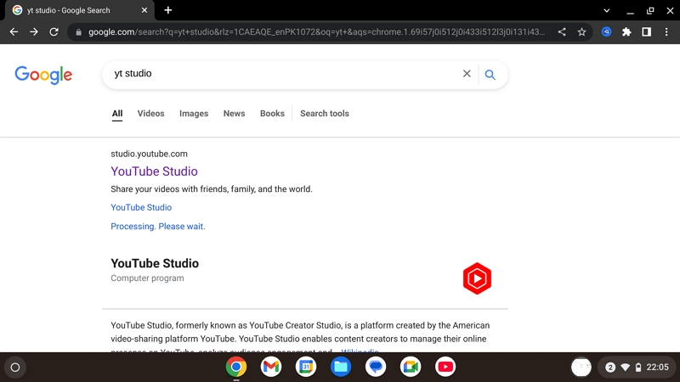Go forward to the next page
The width and height of the screenshot is (680, 382).
point(34,31)
